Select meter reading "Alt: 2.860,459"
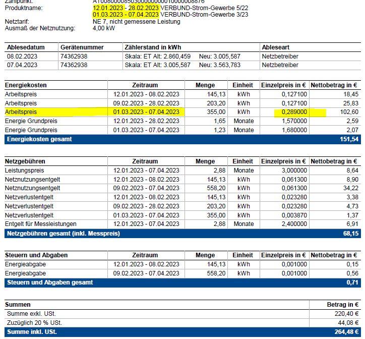 [x=172, y=56]
